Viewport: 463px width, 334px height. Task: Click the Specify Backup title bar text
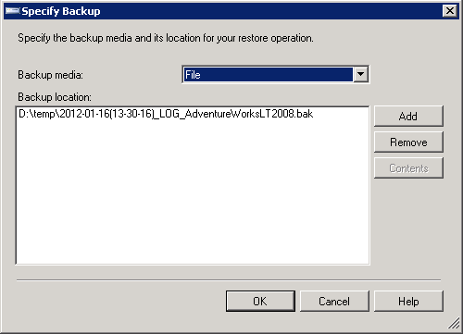click(61, 11)
